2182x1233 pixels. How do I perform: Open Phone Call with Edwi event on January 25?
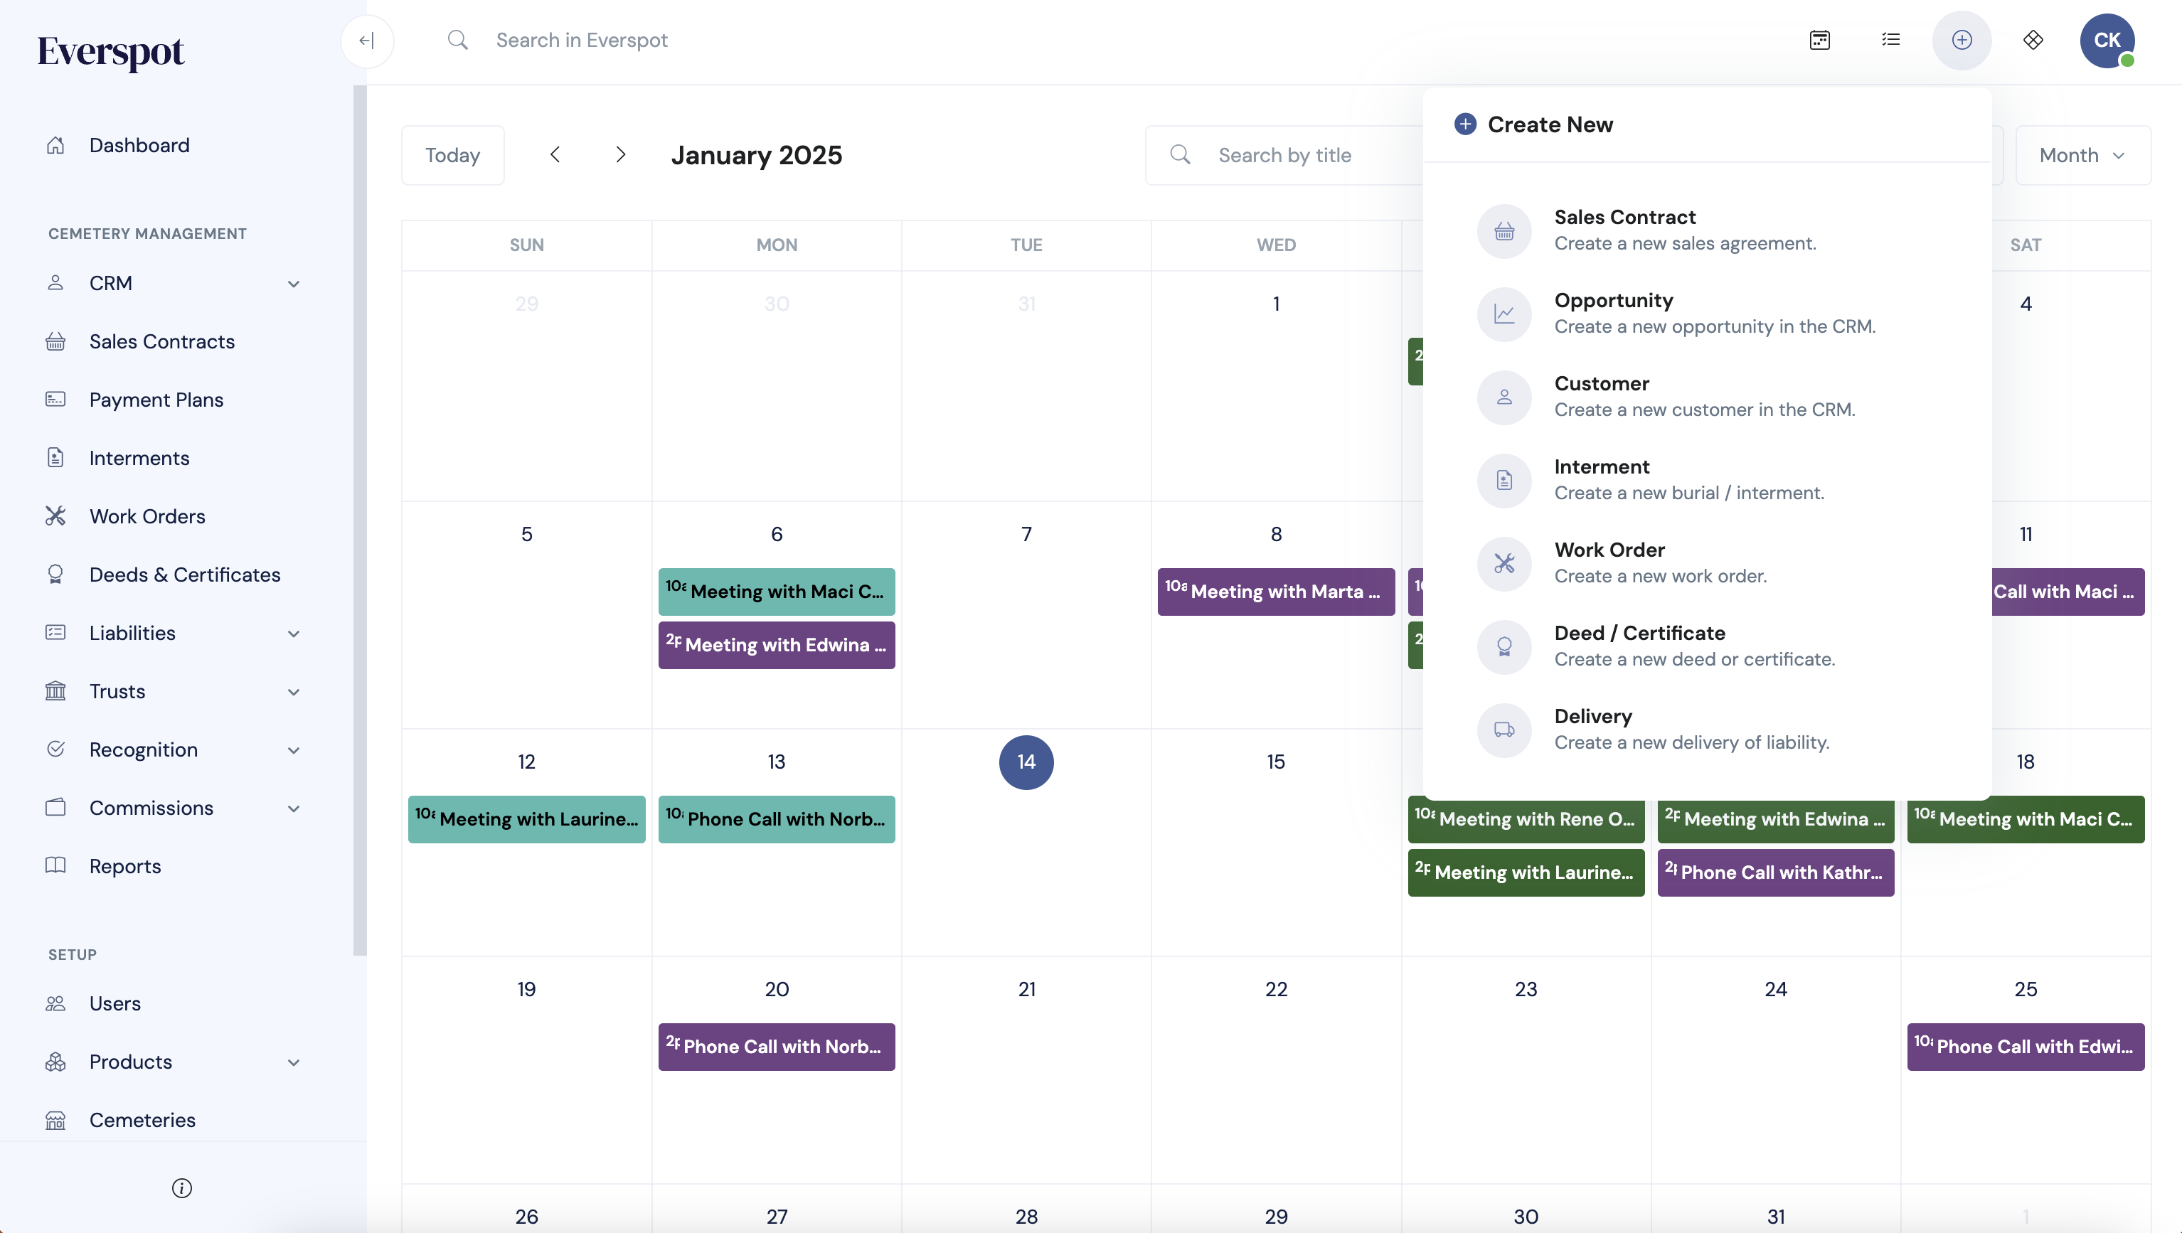pyautogui.click(x=2026, y=1047)
